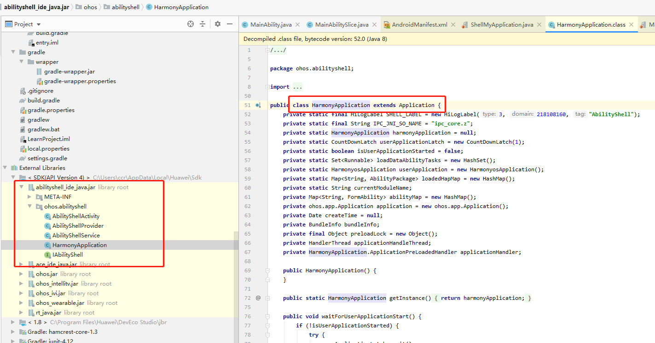Close the MainAbility.java tab

point(297,25)
